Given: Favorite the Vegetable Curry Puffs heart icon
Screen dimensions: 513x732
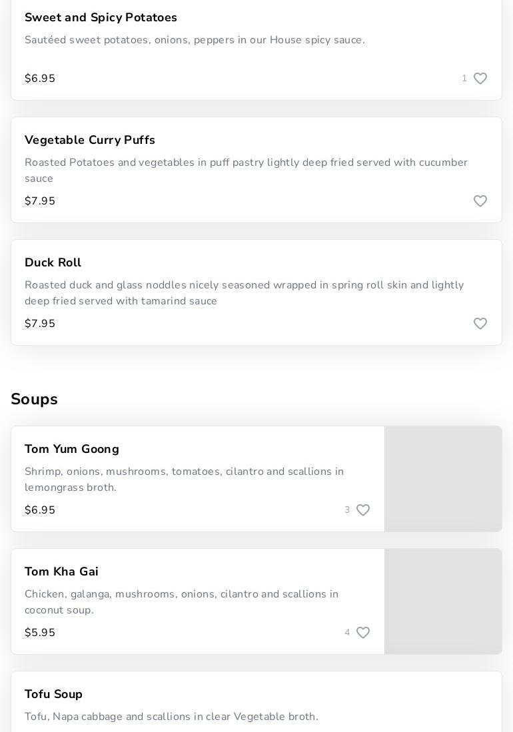Looking at the screenshot, I should coord(480,201).
